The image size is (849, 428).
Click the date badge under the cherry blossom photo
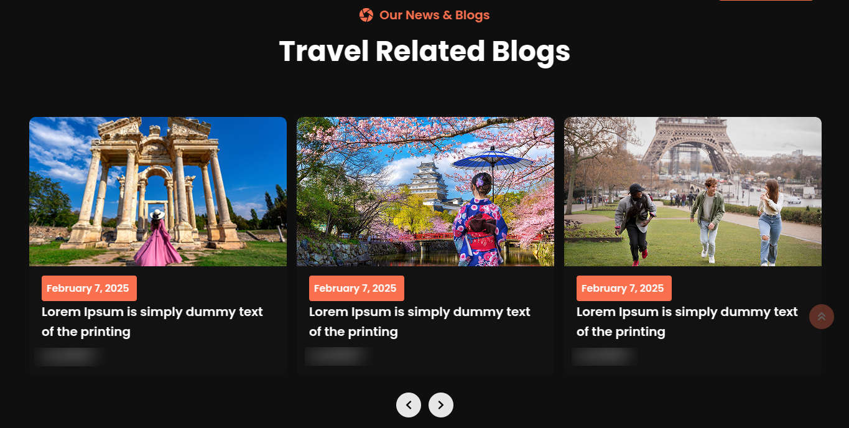[x=356, y=288]
